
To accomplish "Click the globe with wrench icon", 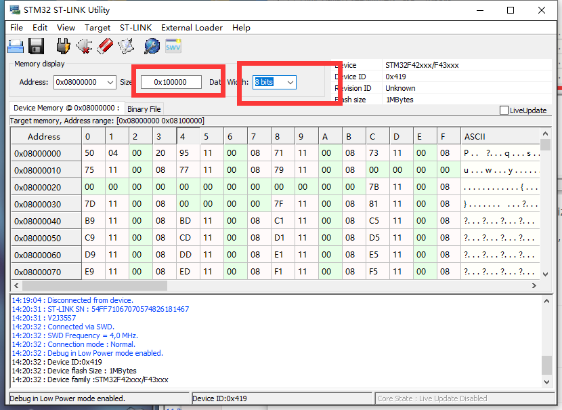I will point(152,46).
